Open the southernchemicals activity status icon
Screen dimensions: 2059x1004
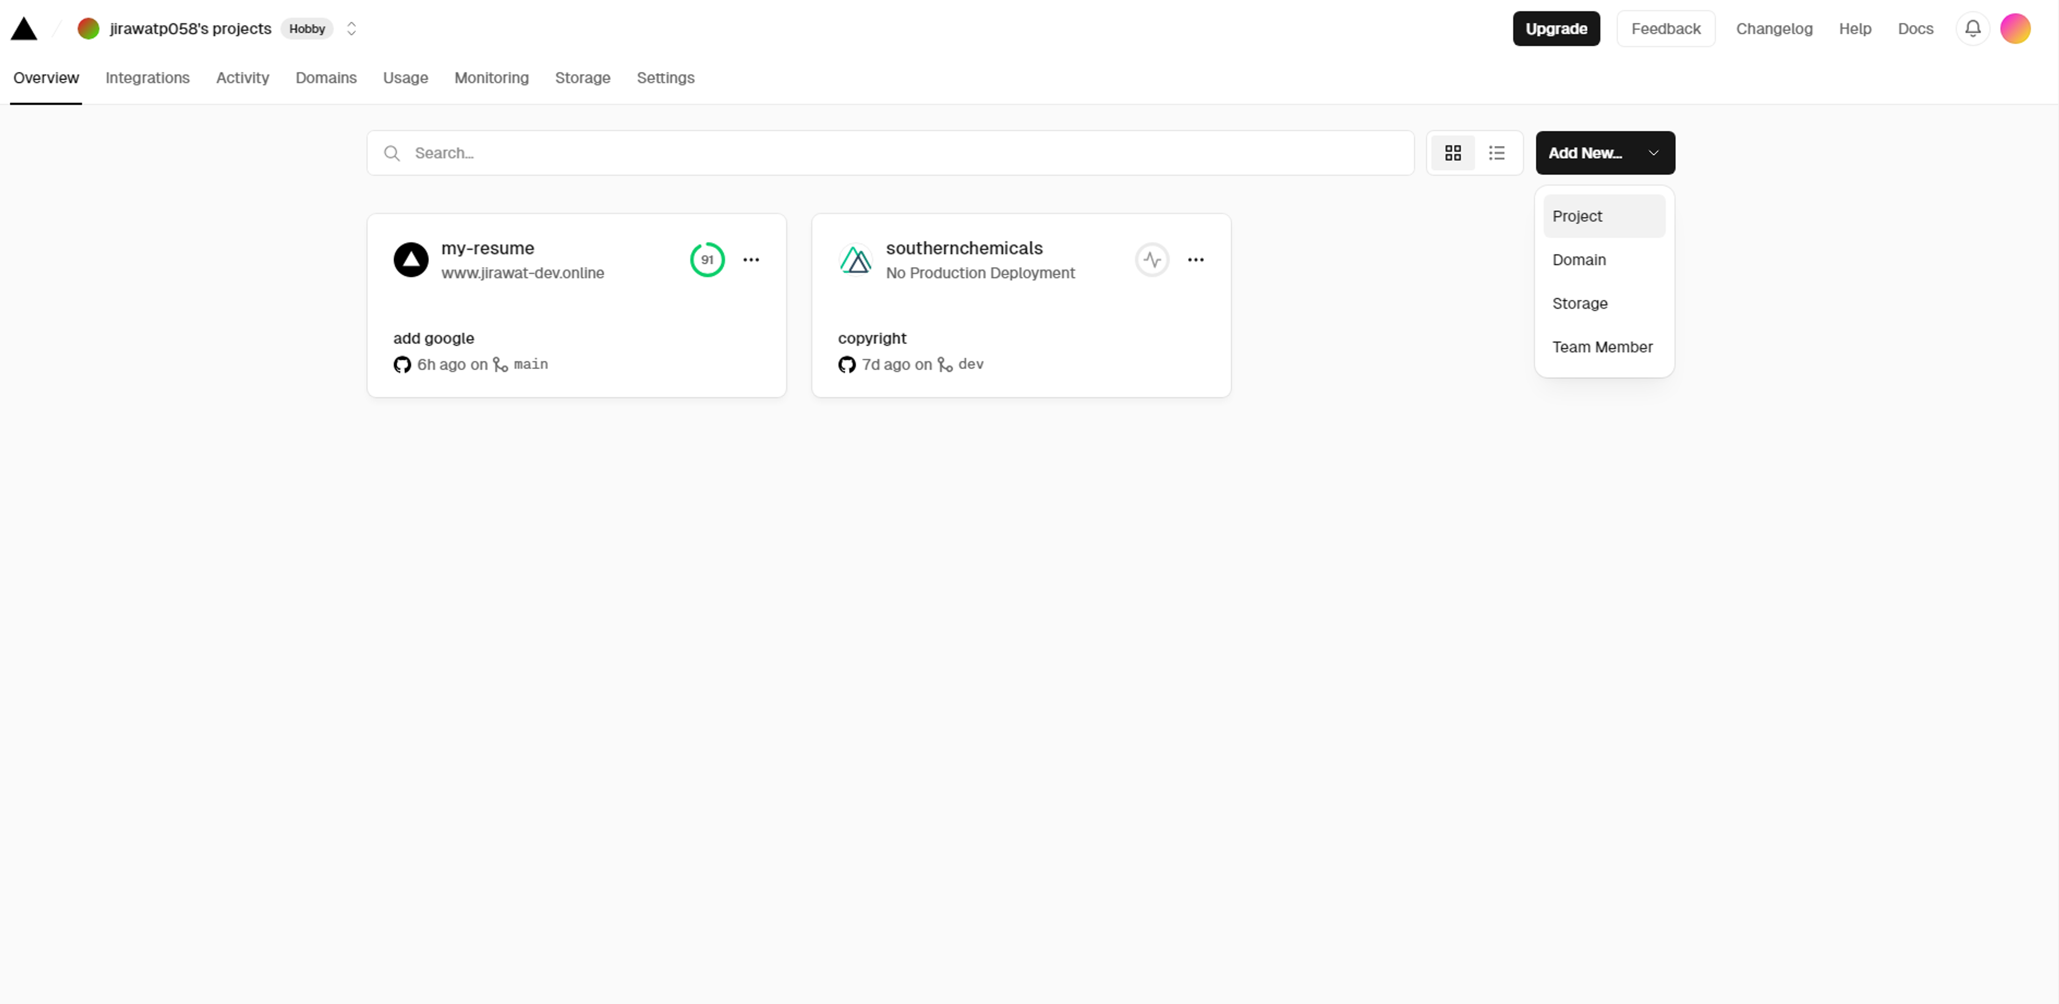[x=1152, y=260]
